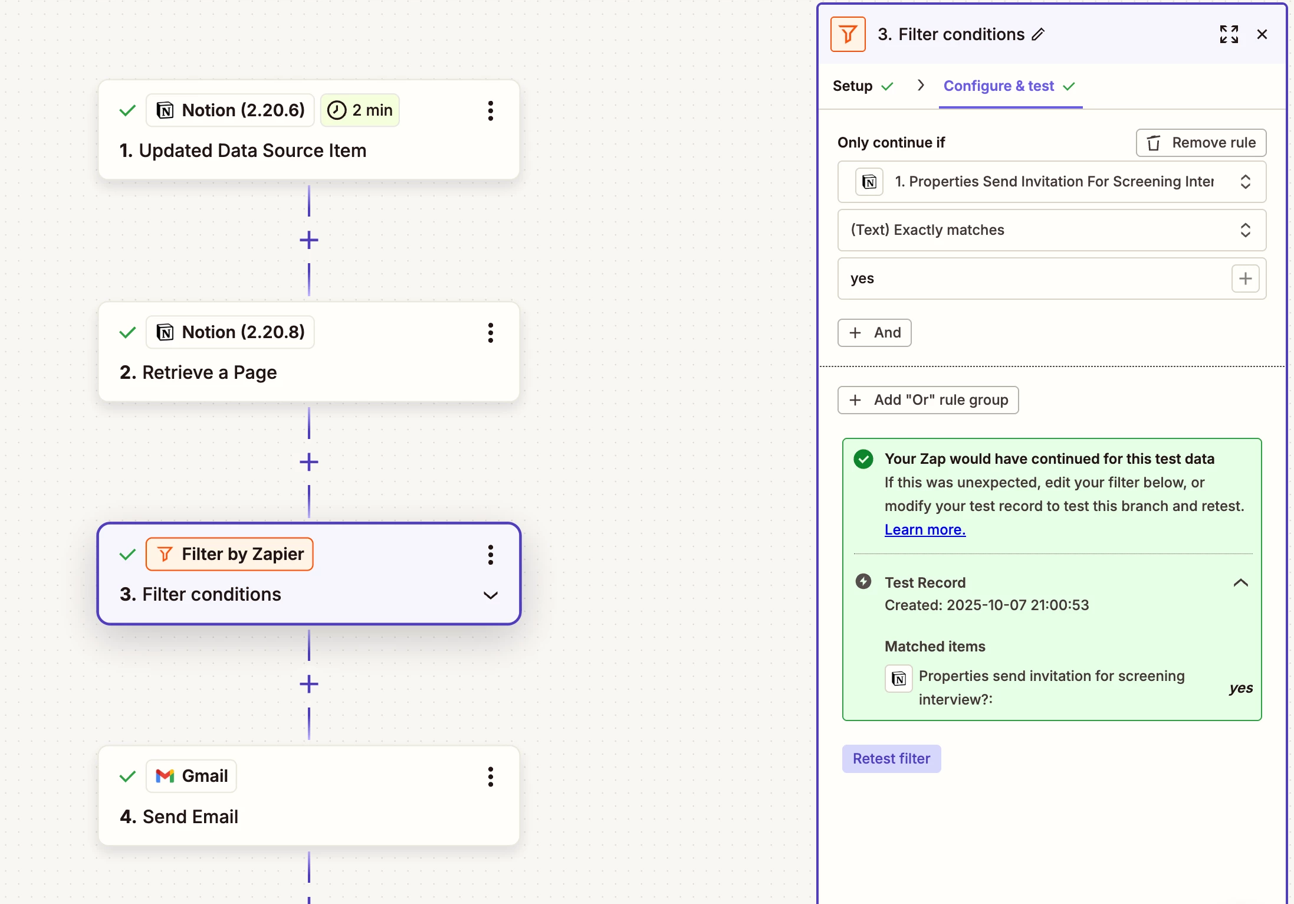The width and height of the screenshot is (1294, 904).
Task: Open the (Text) Exactly matches condition dropdown
Action: click(1052, 230)
